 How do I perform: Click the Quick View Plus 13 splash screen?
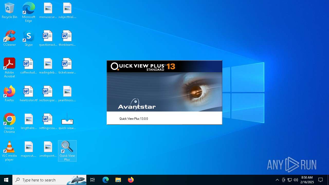pos(164,92)
